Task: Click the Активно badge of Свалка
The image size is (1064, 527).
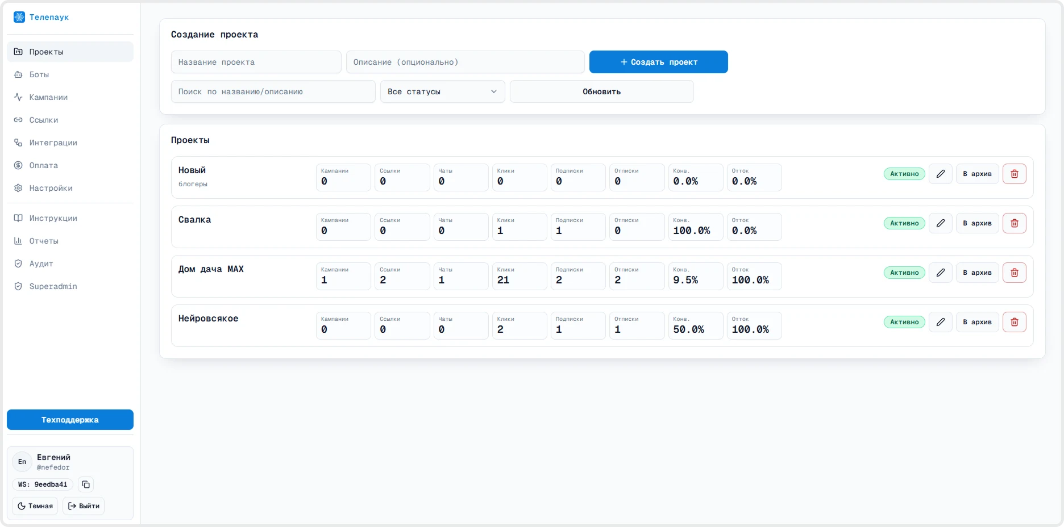Action: pyautogui.click(x=904, y=223)
